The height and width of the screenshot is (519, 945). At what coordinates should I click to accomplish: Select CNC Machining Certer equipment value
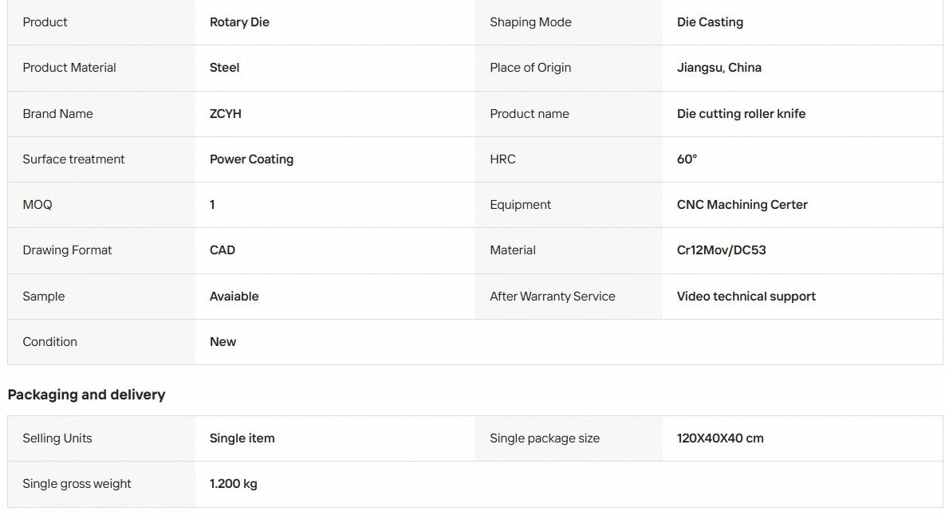pos(742,205)
